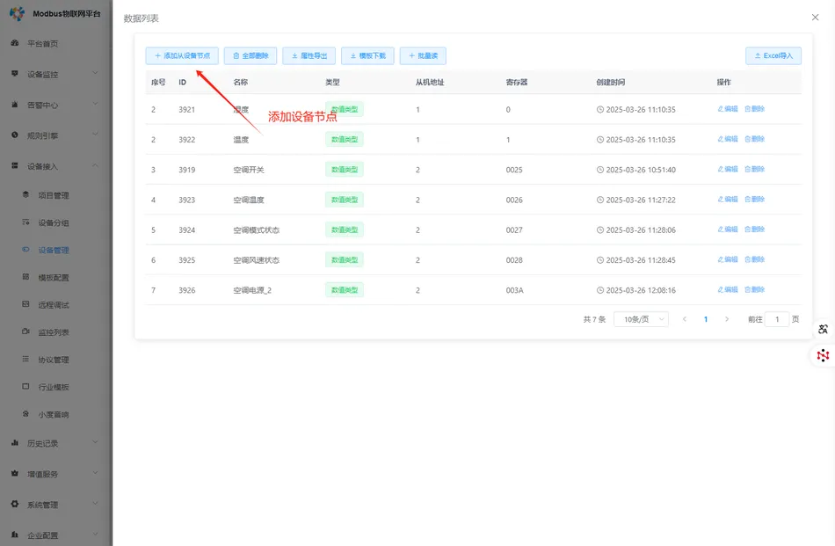Edit the 空调开关 row
The image size is (835, 546).
tap(728, 170)
